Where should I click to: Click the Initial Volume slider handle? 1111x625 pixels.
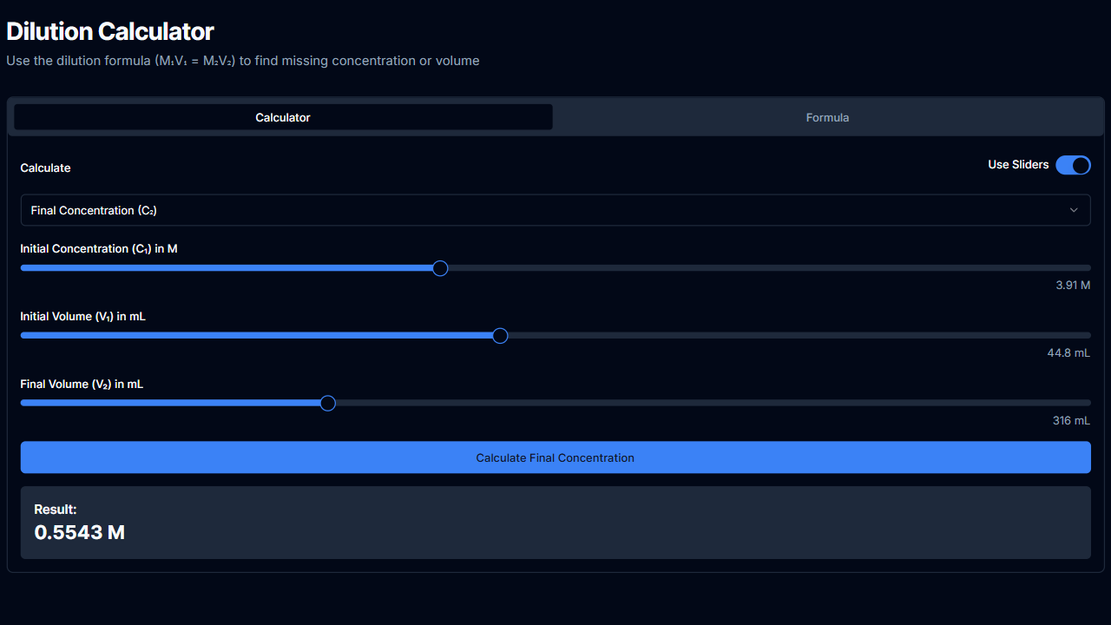500,336
